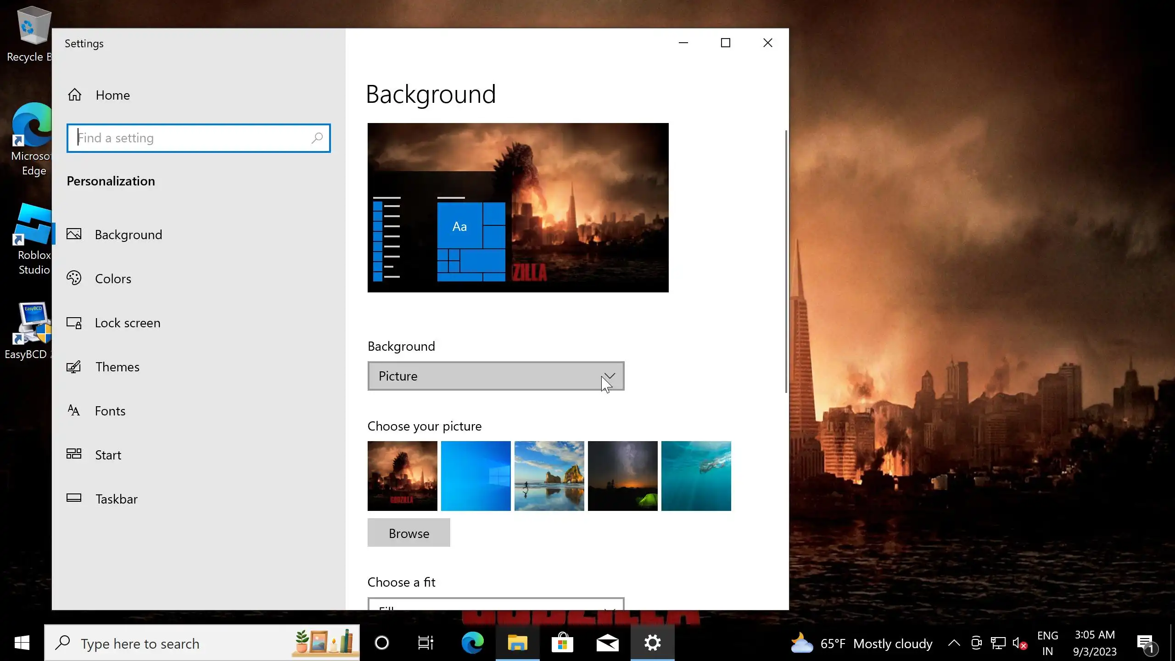Open Fonts via its AA icon
The height and width of the screenshot is (661, 1175).
(x=74, y=410)
